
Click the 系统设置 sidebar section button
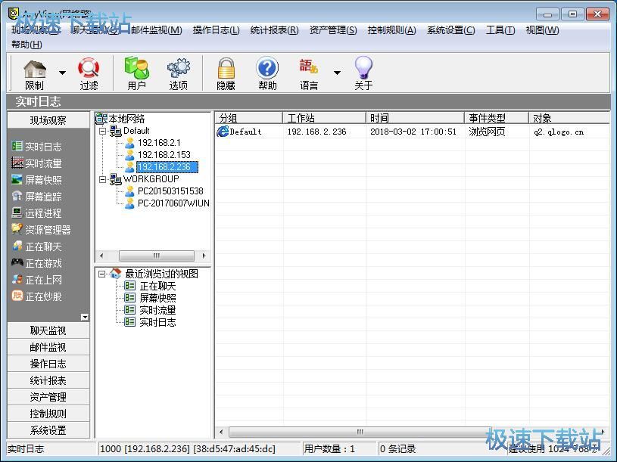coord(48,430)
